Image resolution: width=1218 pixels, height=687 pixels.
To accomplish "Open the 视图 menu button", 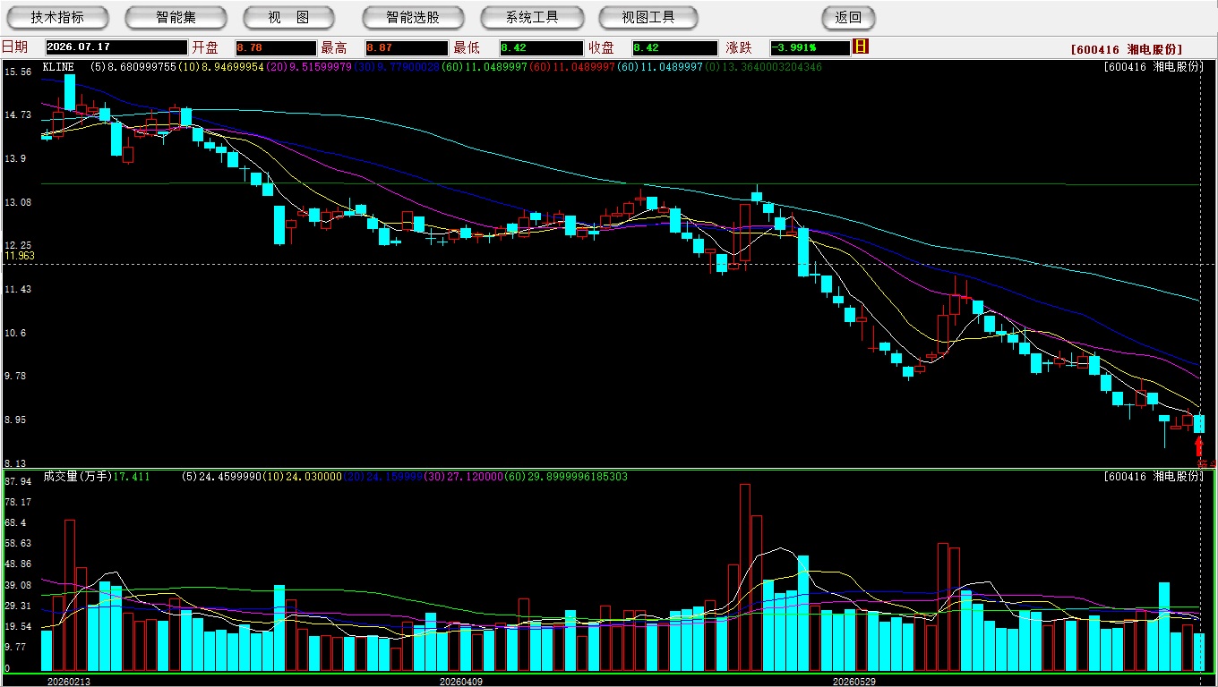I will (288, 17).
